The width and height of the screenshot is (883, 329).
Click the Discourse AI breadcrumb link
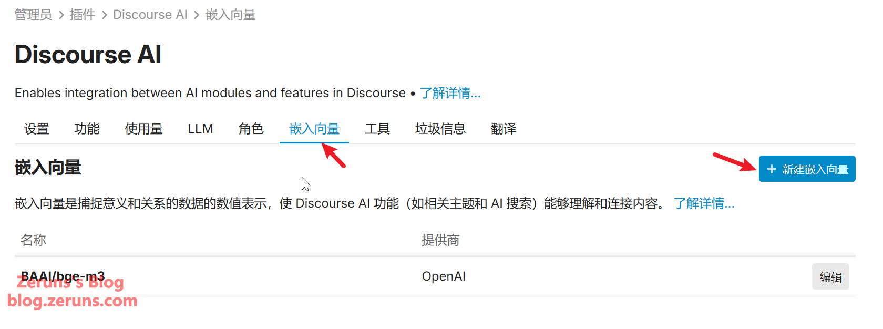tap(150, 15)
